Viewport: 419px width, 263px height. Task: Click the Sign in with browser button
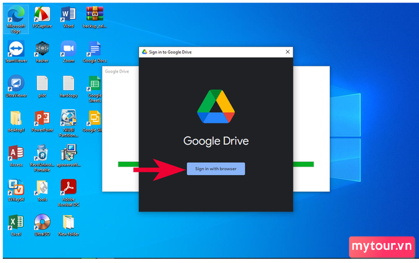(x=215, y=169)
